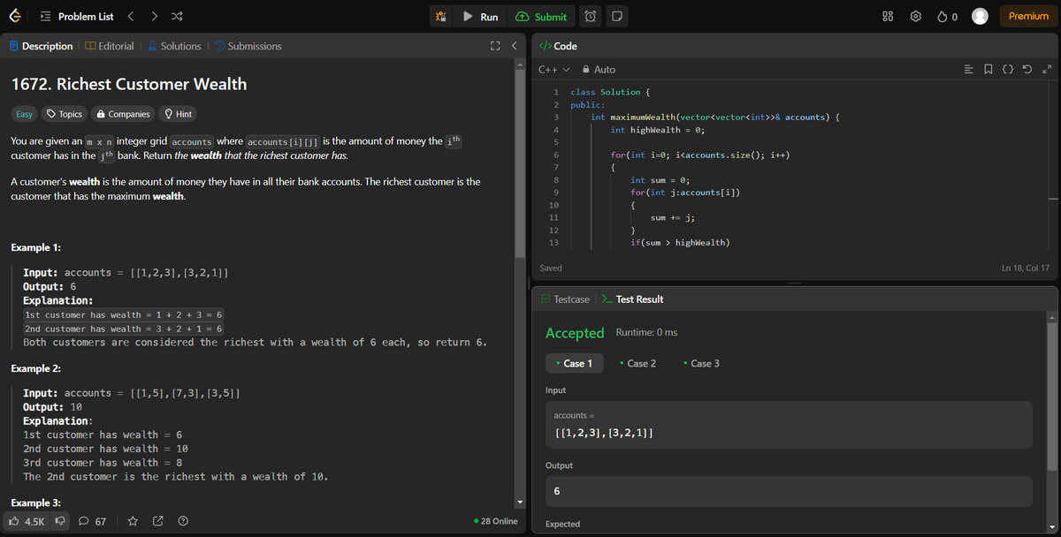Image resolution: width=1061 pixels, height=537 pixels.
Task: Go to the previous problem arrow
Action: 131,17
